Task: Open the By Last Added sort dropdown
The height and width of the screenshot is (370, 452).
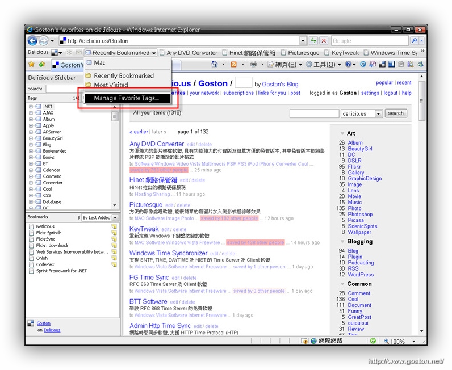Action: [x=115, y=217]
